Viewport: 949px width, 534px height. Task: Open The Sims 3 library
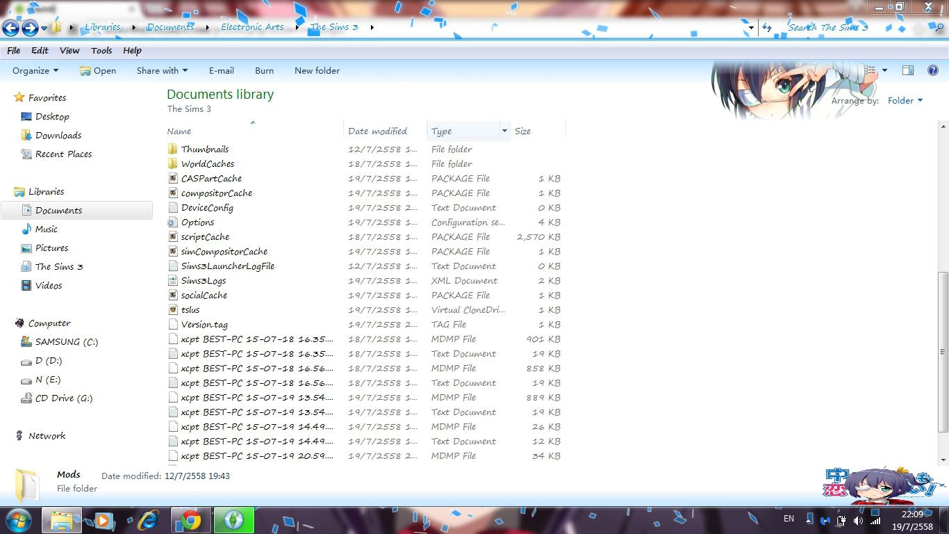click(58, 267)
